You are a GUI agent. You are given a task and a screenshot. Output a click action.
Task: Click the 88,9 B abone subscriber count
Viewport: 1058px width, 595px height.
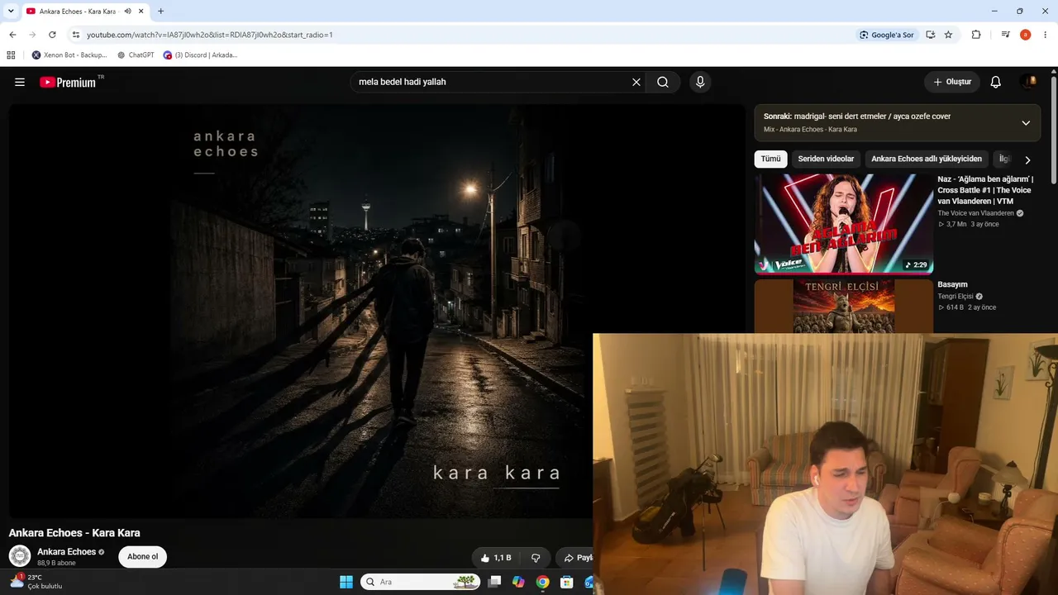[56, 564]
